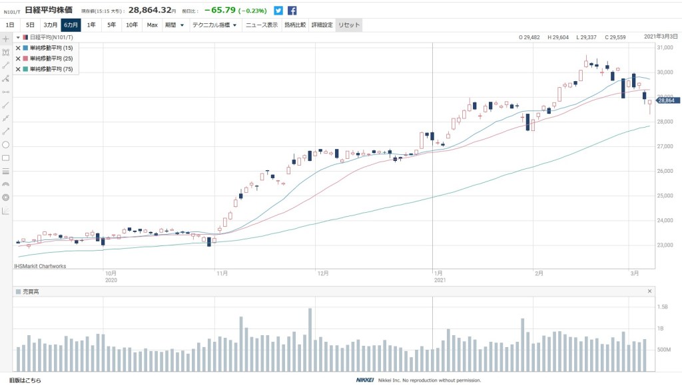Remove the 15-day simple moving average
The height and width of the screenshot is (385, 682).
coord(18,48)
